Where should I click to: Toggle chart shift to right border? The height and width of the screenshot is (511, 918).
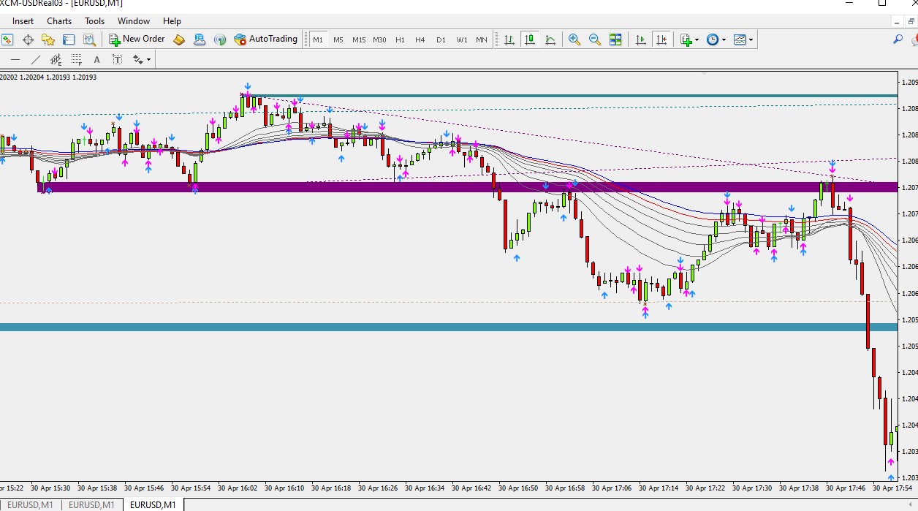coord(661,39)
